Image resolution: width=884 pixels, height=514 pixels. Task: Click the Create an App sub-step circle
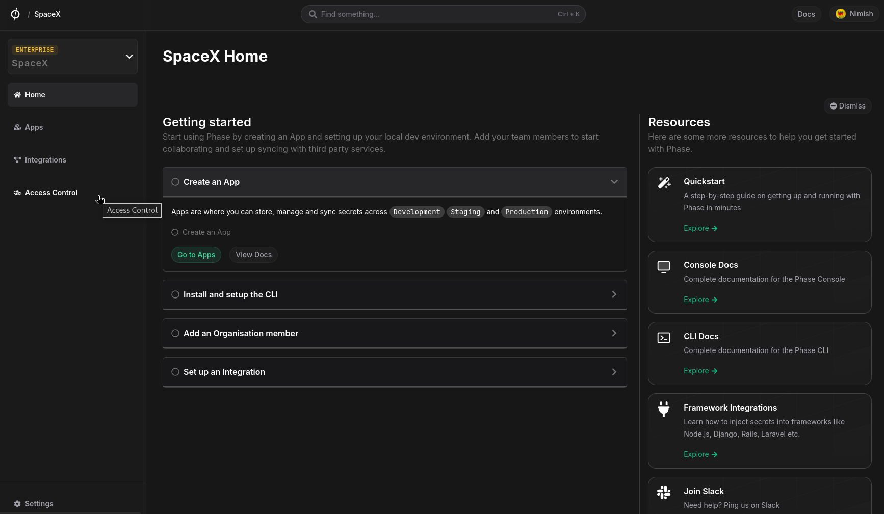click(175, 232)
